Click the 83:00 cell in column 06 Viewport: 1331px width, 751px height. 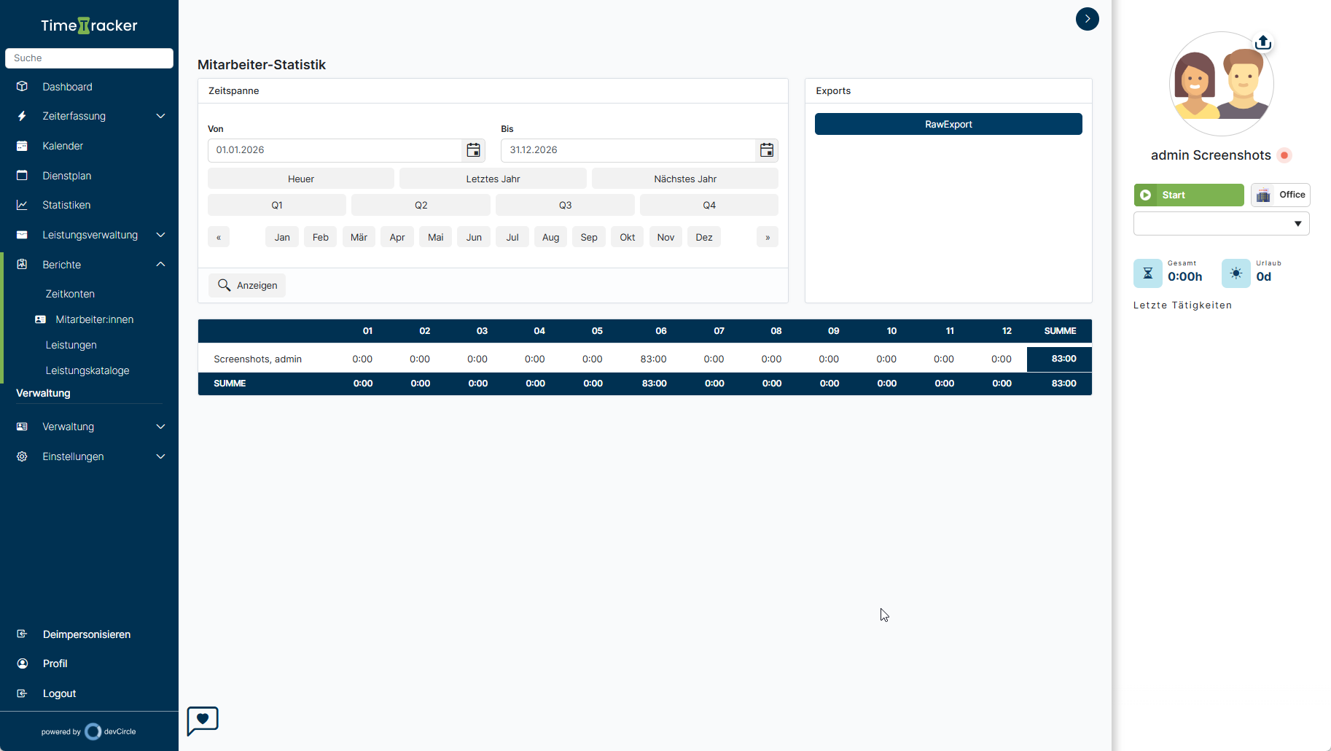click(x=653, y=359)
